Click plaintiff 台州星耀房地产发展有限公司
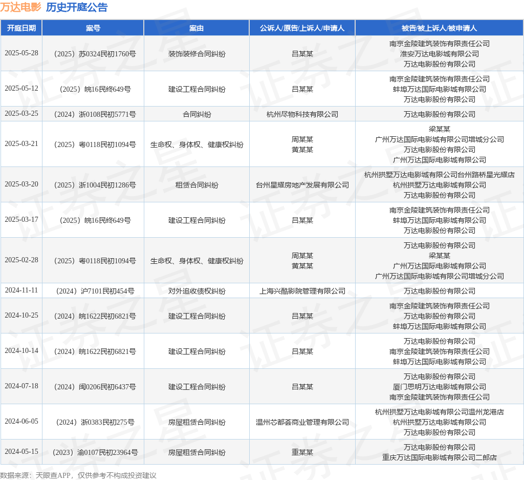Image resolution: width=524 pixels, height=480 pixels. pos(302,185)
